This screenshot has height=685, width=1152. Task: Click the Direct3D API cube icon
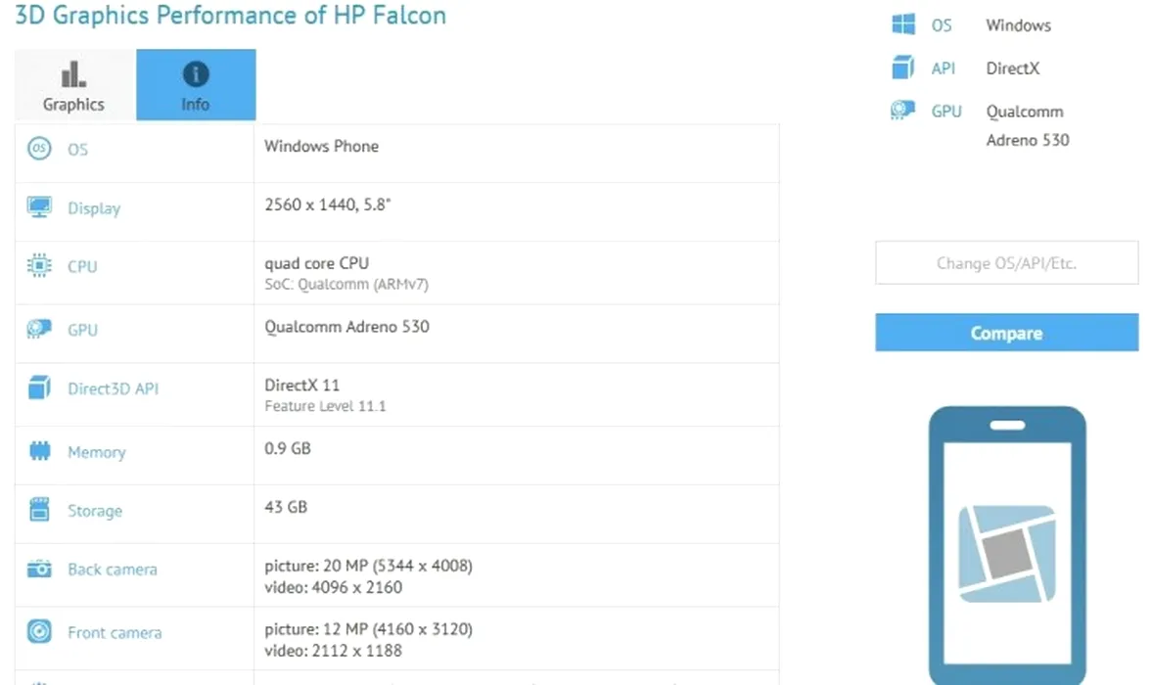tap(39, 388)
